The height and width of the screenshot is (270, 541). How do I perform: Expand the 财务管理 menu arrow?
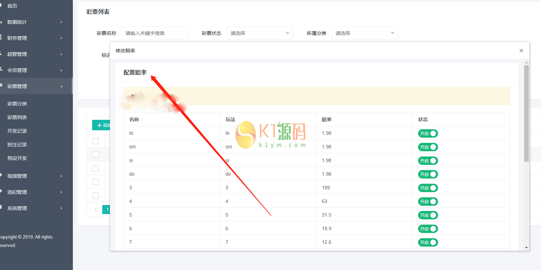(61, 38)
